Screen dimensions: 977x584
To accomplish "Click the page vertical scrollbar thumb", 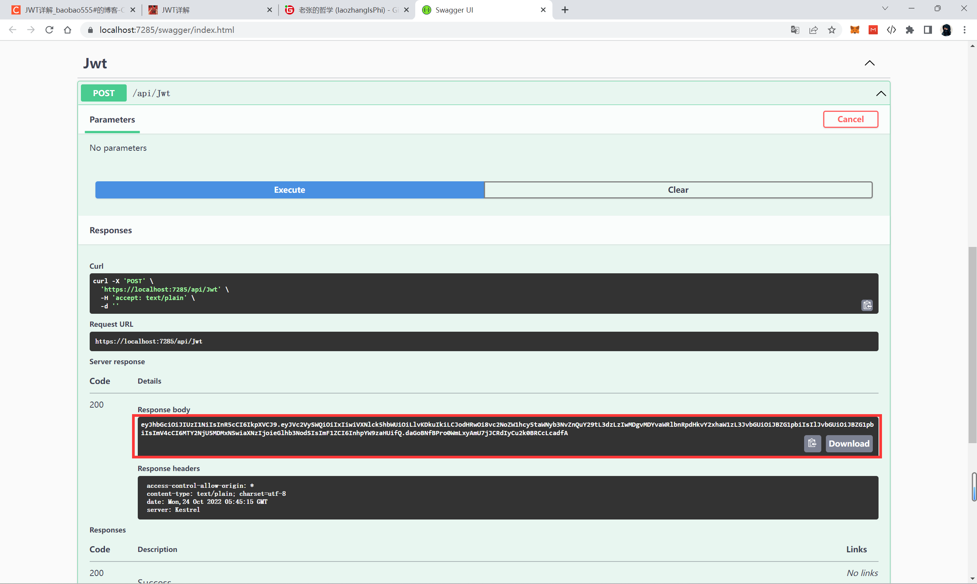I will pyautogui.click(x=972, y=344).
